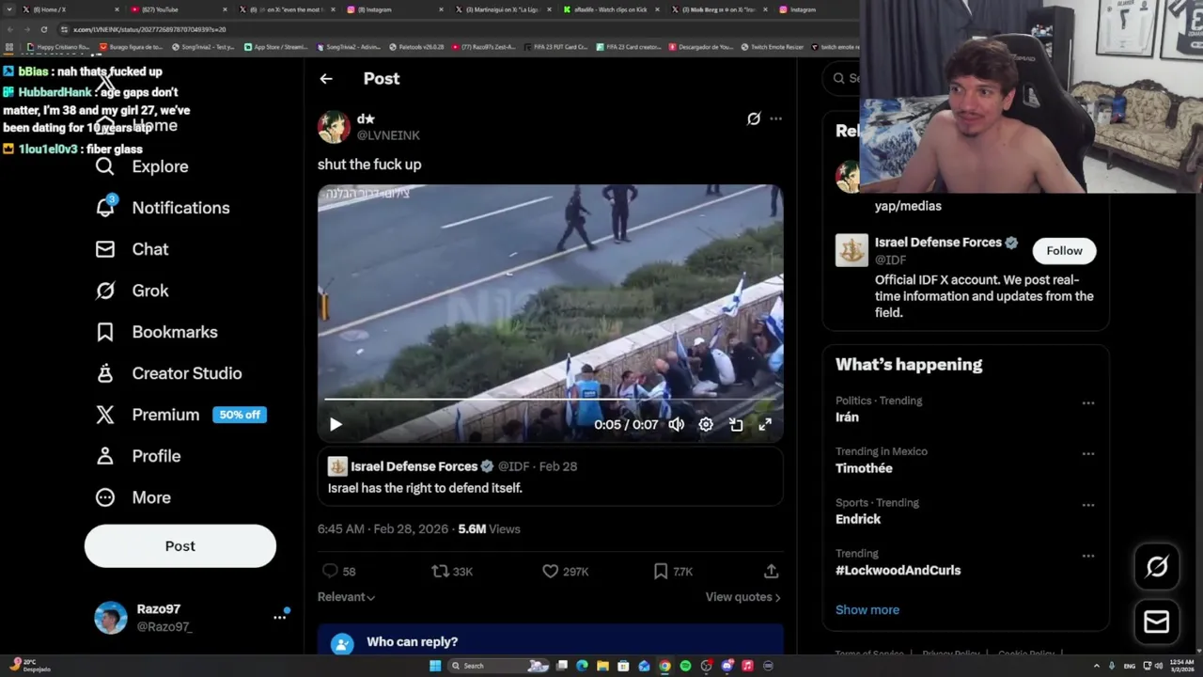1203x677 pixels.
Task: Mute the video with the speaker icon
Action: [x=677, y=424]
